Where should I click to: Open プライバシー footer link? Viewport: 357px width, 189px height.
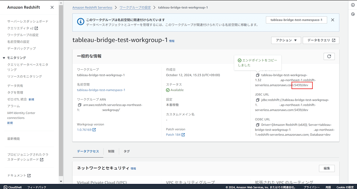pos(311,187)
